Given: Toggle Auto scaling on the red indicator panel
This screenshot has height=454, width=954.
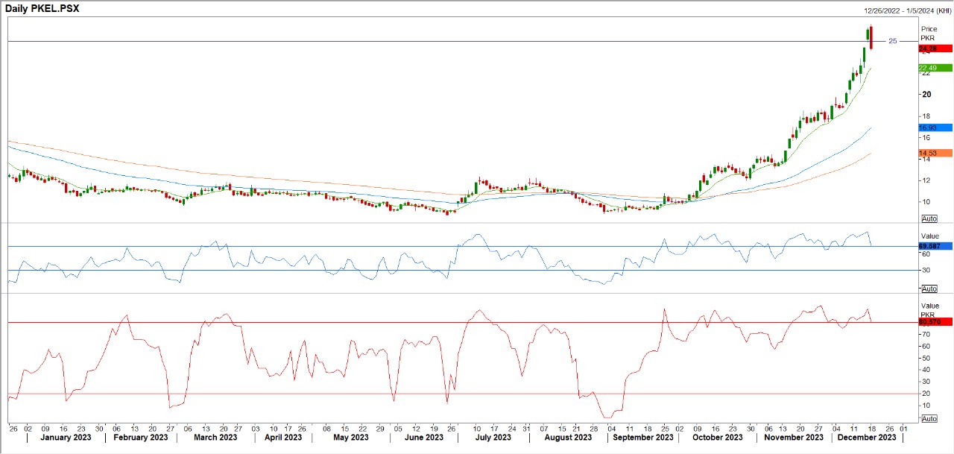Looking at the screenshot, I should tap(929, 419).
